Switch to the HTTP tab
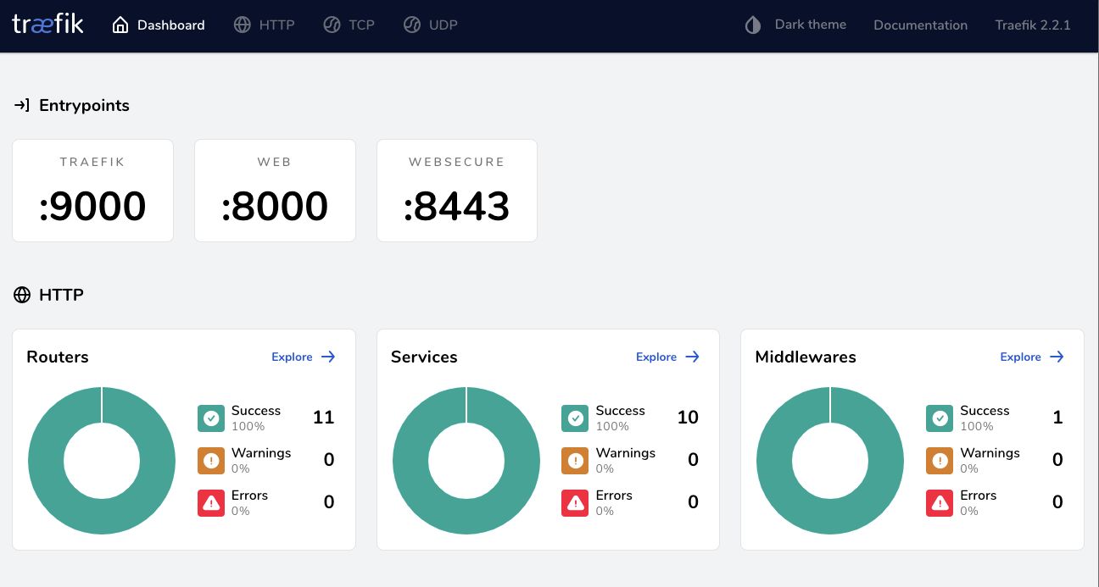 pyautogui.click(x=265, y=25)
